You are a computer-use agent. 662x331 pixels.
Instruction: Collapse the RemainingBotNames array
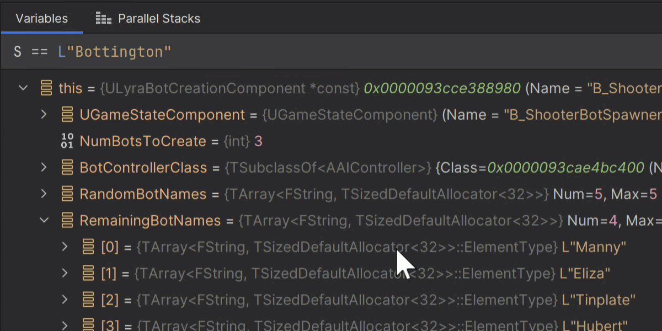44,220
